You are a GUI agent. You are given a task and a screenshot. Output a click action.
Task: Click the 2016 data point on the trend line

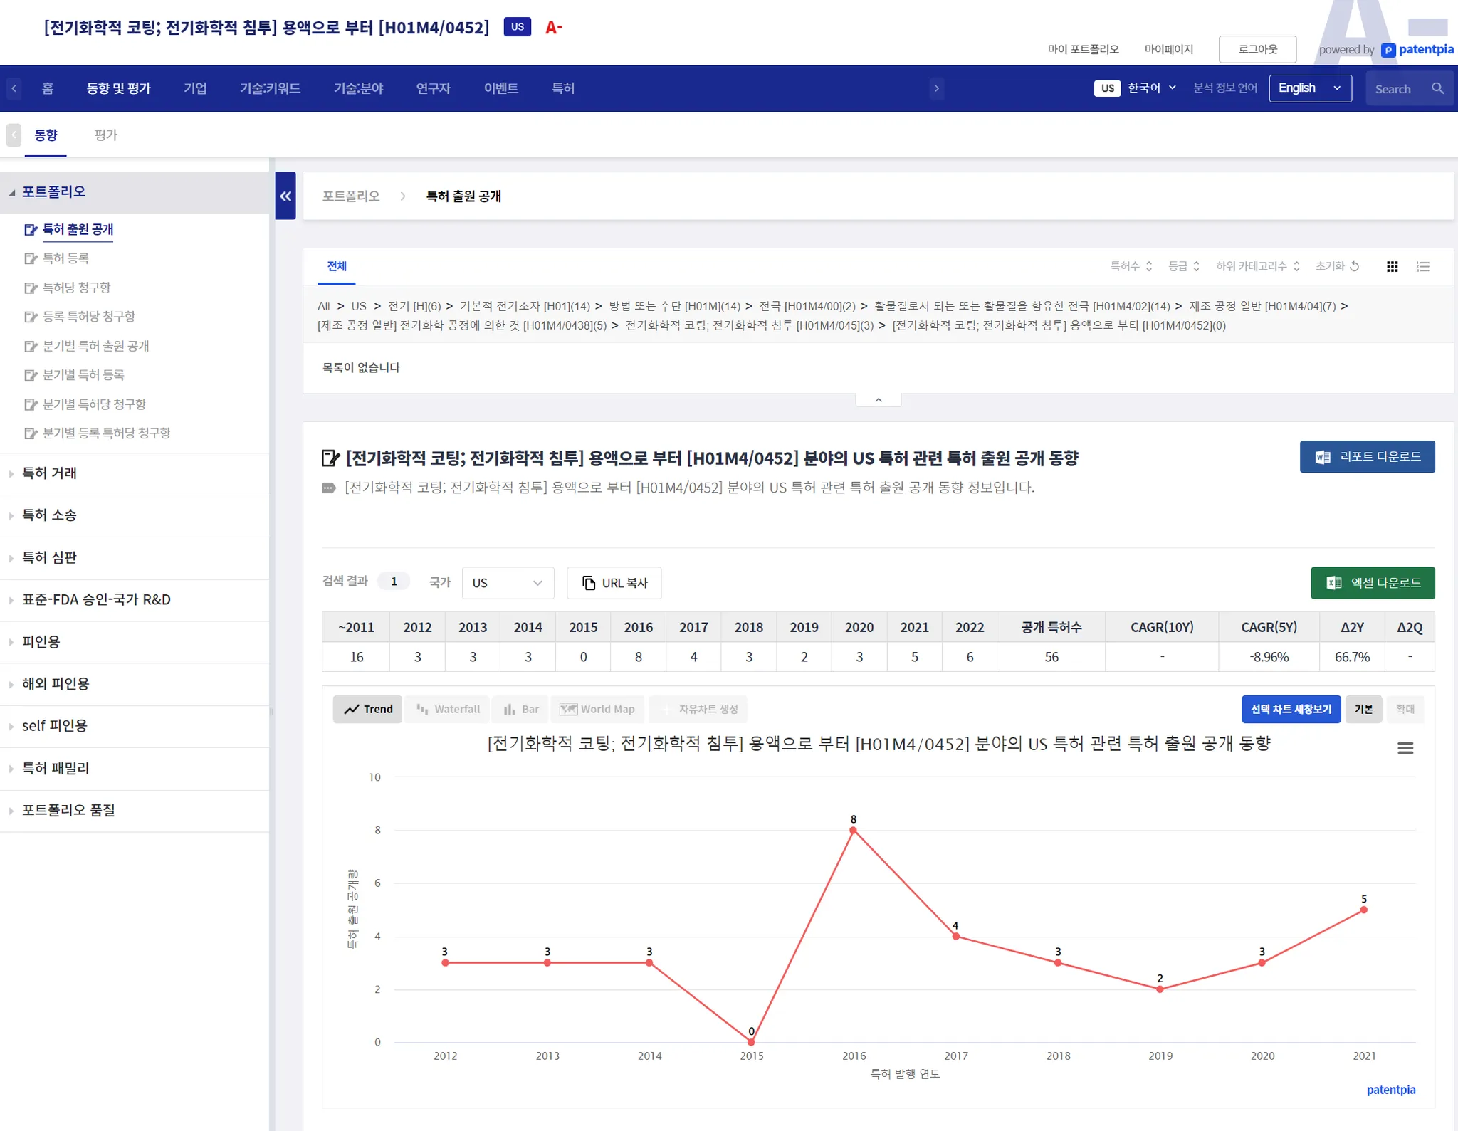[x=853, y=831]
